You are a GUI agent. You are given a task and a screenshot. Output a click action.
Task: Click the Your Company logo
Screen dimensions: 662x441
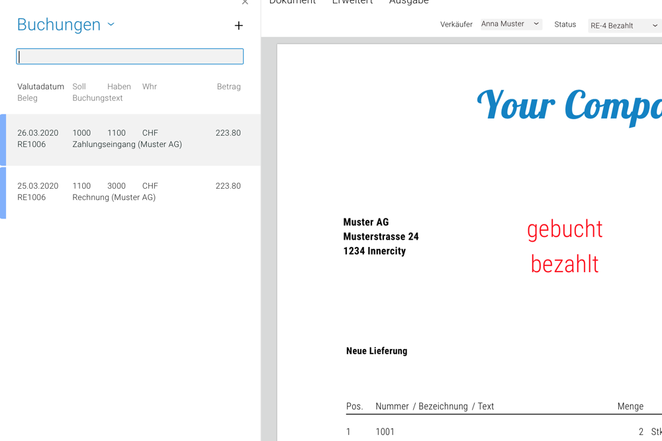[x=569, y=105]
